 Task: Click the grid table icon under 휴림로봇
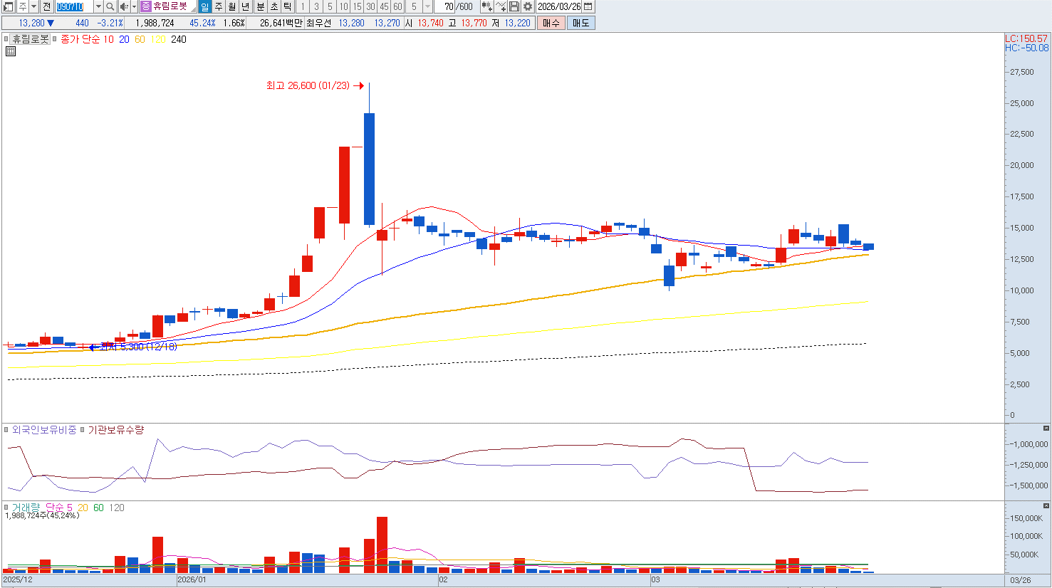coord(11,51)
